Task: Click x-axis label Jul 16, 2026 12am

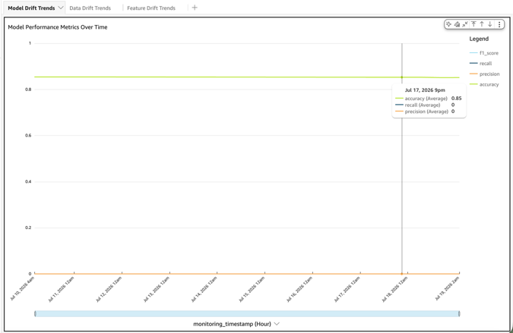Action: click(x=299, y=289)
